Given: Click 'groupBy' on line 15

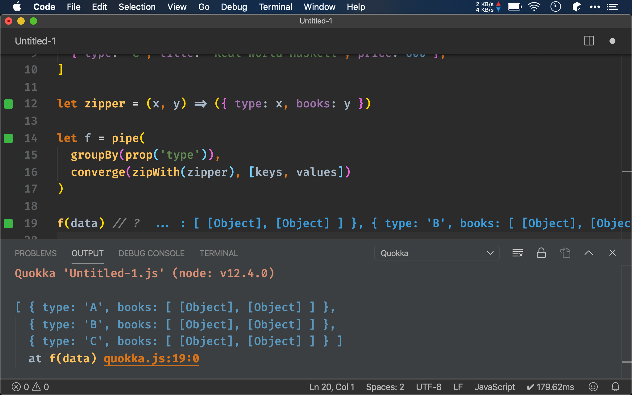Looking at the screenshot, I should [94, 155].
